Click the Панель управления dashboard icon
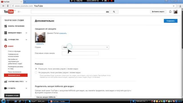The image size is (183, 103). pos(6,26)
